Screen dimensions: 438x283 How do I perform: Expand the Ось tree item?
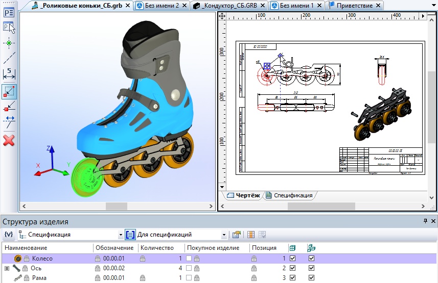click(x=7, y=268)
